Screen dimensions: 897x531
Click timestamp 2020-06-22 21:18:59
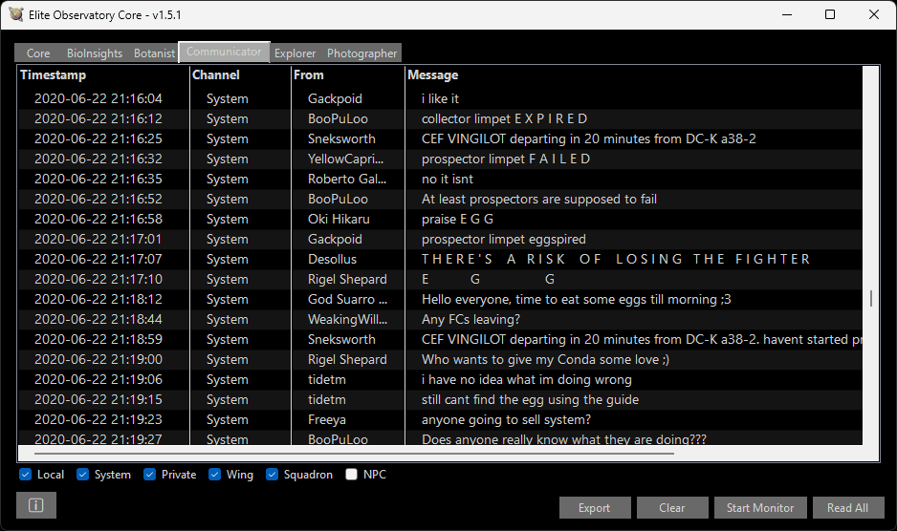click(98, 339)
